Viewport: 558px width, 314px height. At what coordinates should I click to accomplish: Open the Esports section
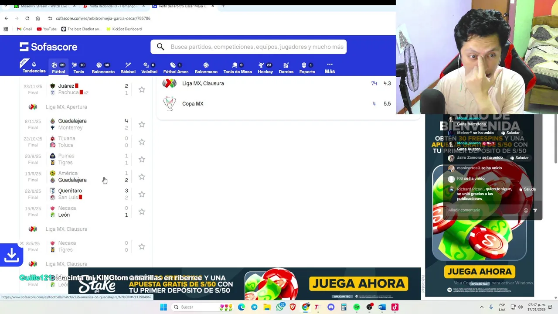tap(307, 68)
